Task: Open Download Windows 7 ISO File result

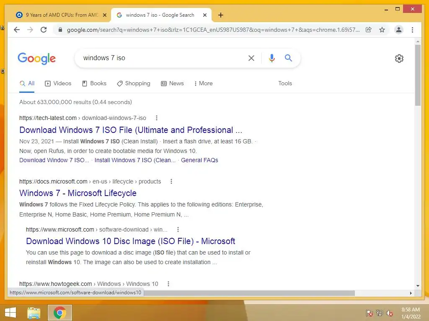Action: click(x=131, y=130)
